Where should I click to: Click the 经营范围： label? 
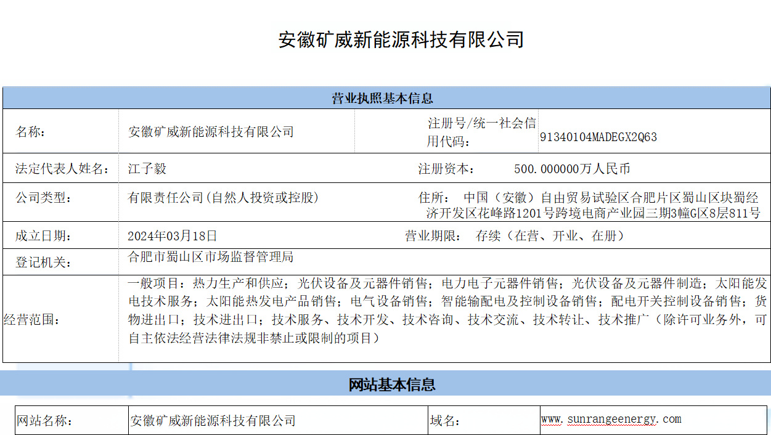coord(31,320)
